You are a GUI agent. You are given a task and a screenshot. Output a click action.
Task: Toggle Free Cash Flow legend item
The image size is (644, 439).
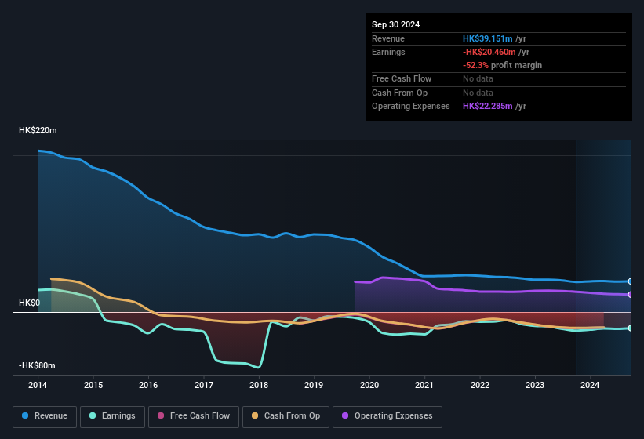tap(194, 416)
